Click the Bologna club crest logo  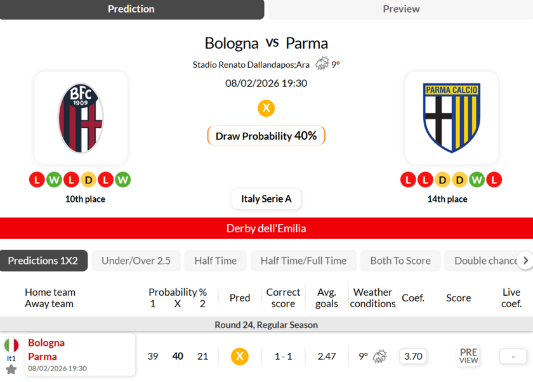click(81, 118)
